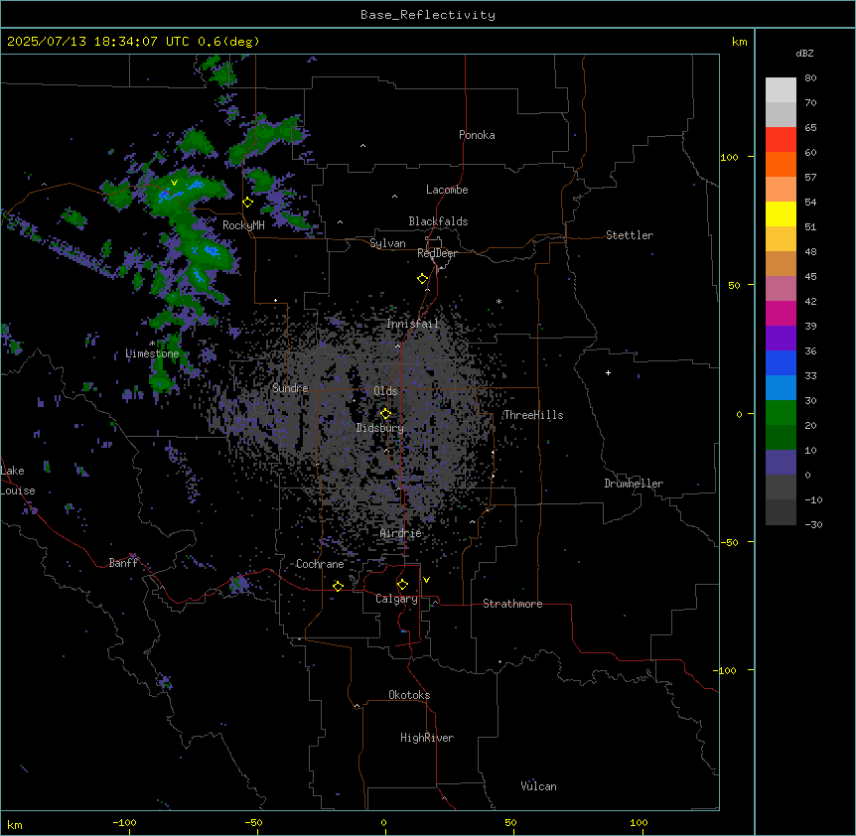Click the Vulcan label

click(x=538, y=786)
